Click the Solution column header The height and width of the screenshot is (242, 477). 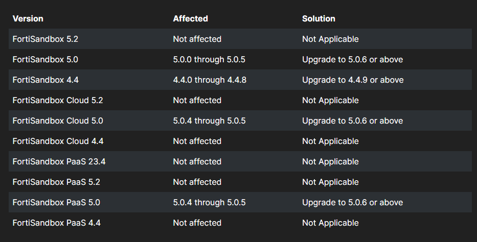pos(319,18)
